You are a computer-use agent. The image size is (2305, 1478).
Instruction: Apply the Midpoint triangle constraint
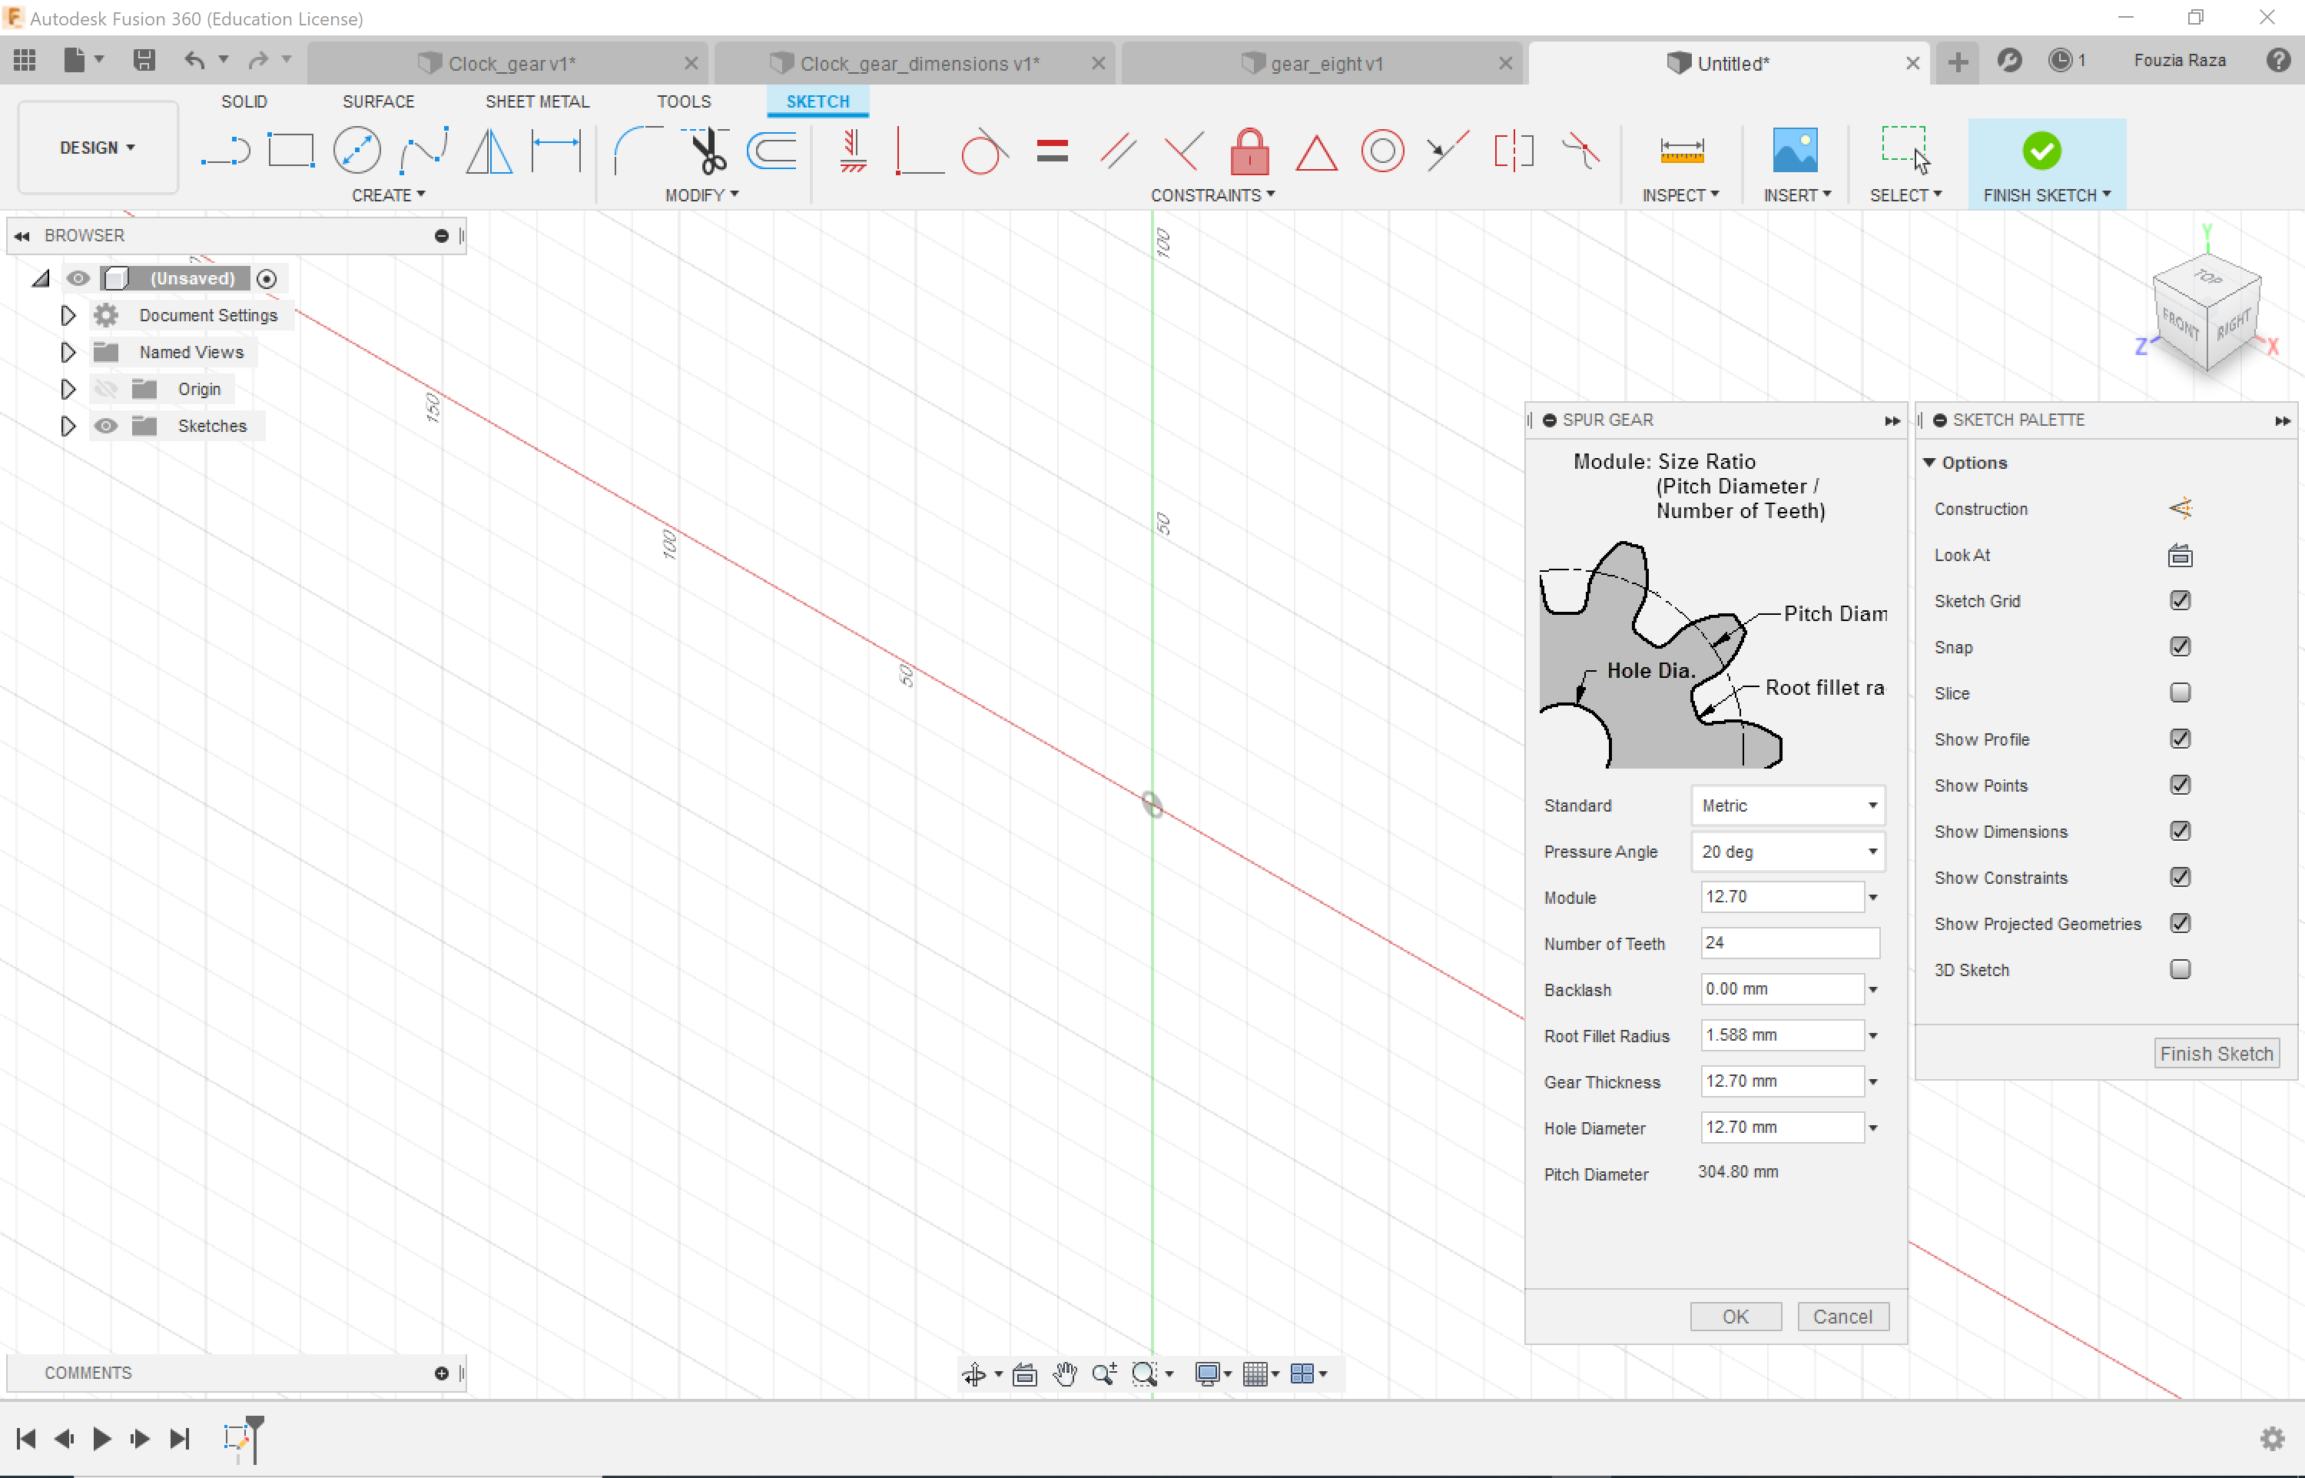tap(1317, 153)
